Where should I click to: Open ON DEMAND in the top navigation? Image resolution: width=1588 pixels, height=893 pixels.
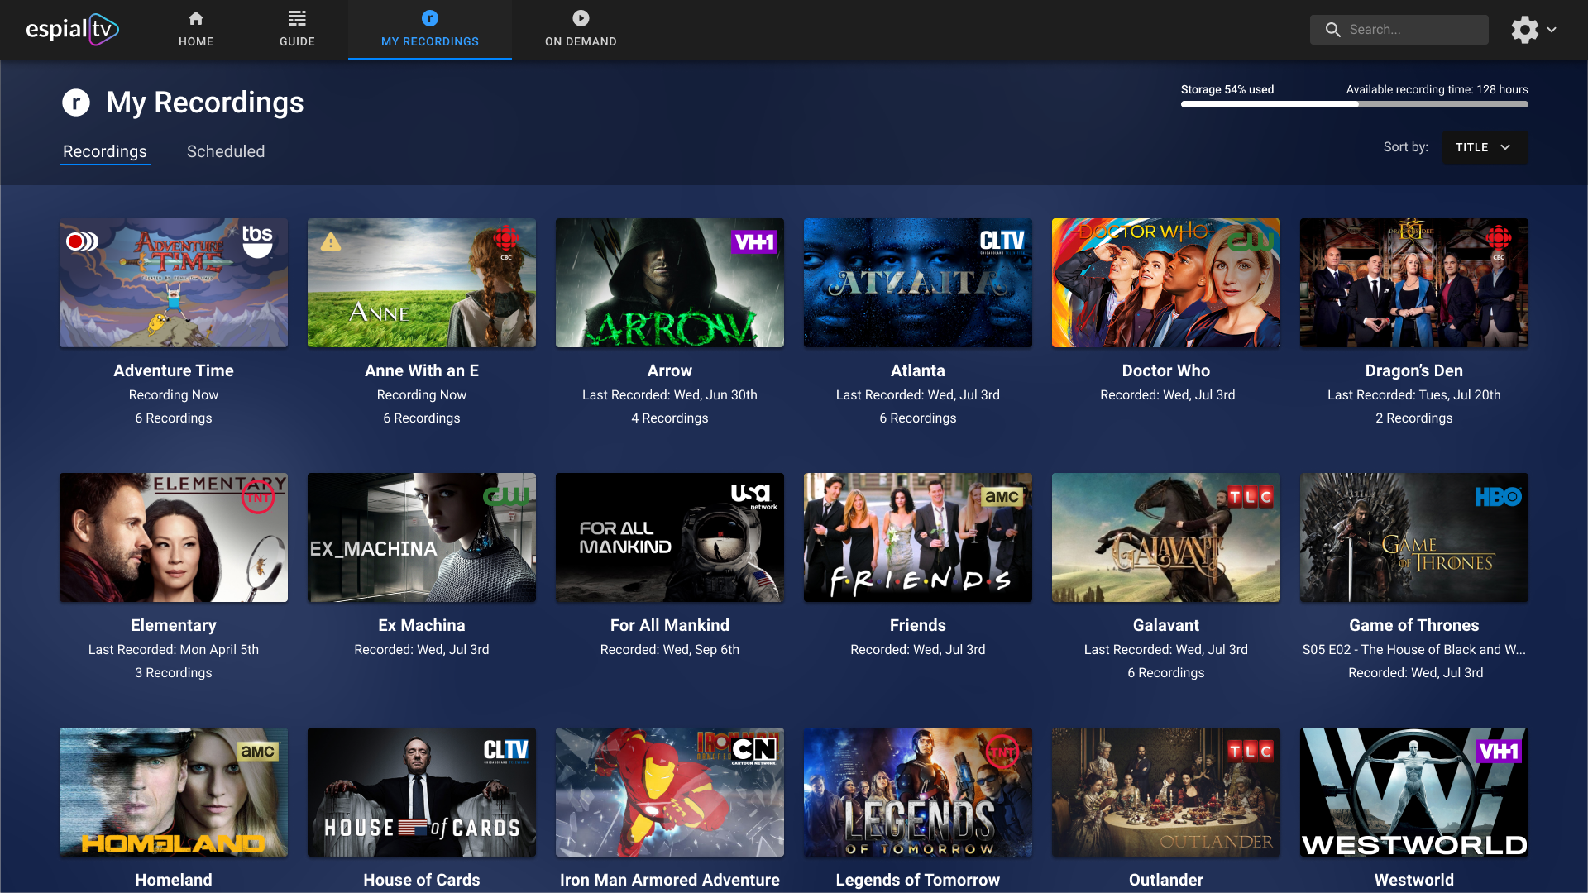pyautogui.click(x=581, y=30)
